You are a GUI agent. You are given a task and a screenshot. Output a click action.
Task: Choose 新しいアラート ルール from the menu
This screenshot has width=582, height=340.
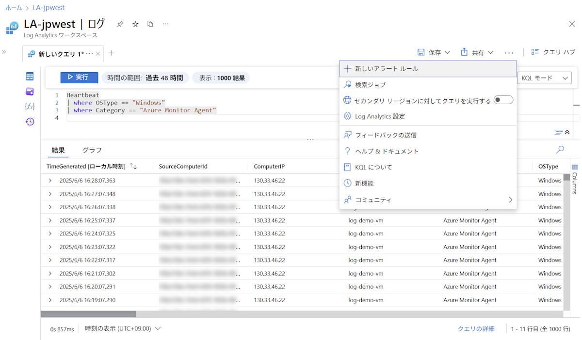point(428,69)
